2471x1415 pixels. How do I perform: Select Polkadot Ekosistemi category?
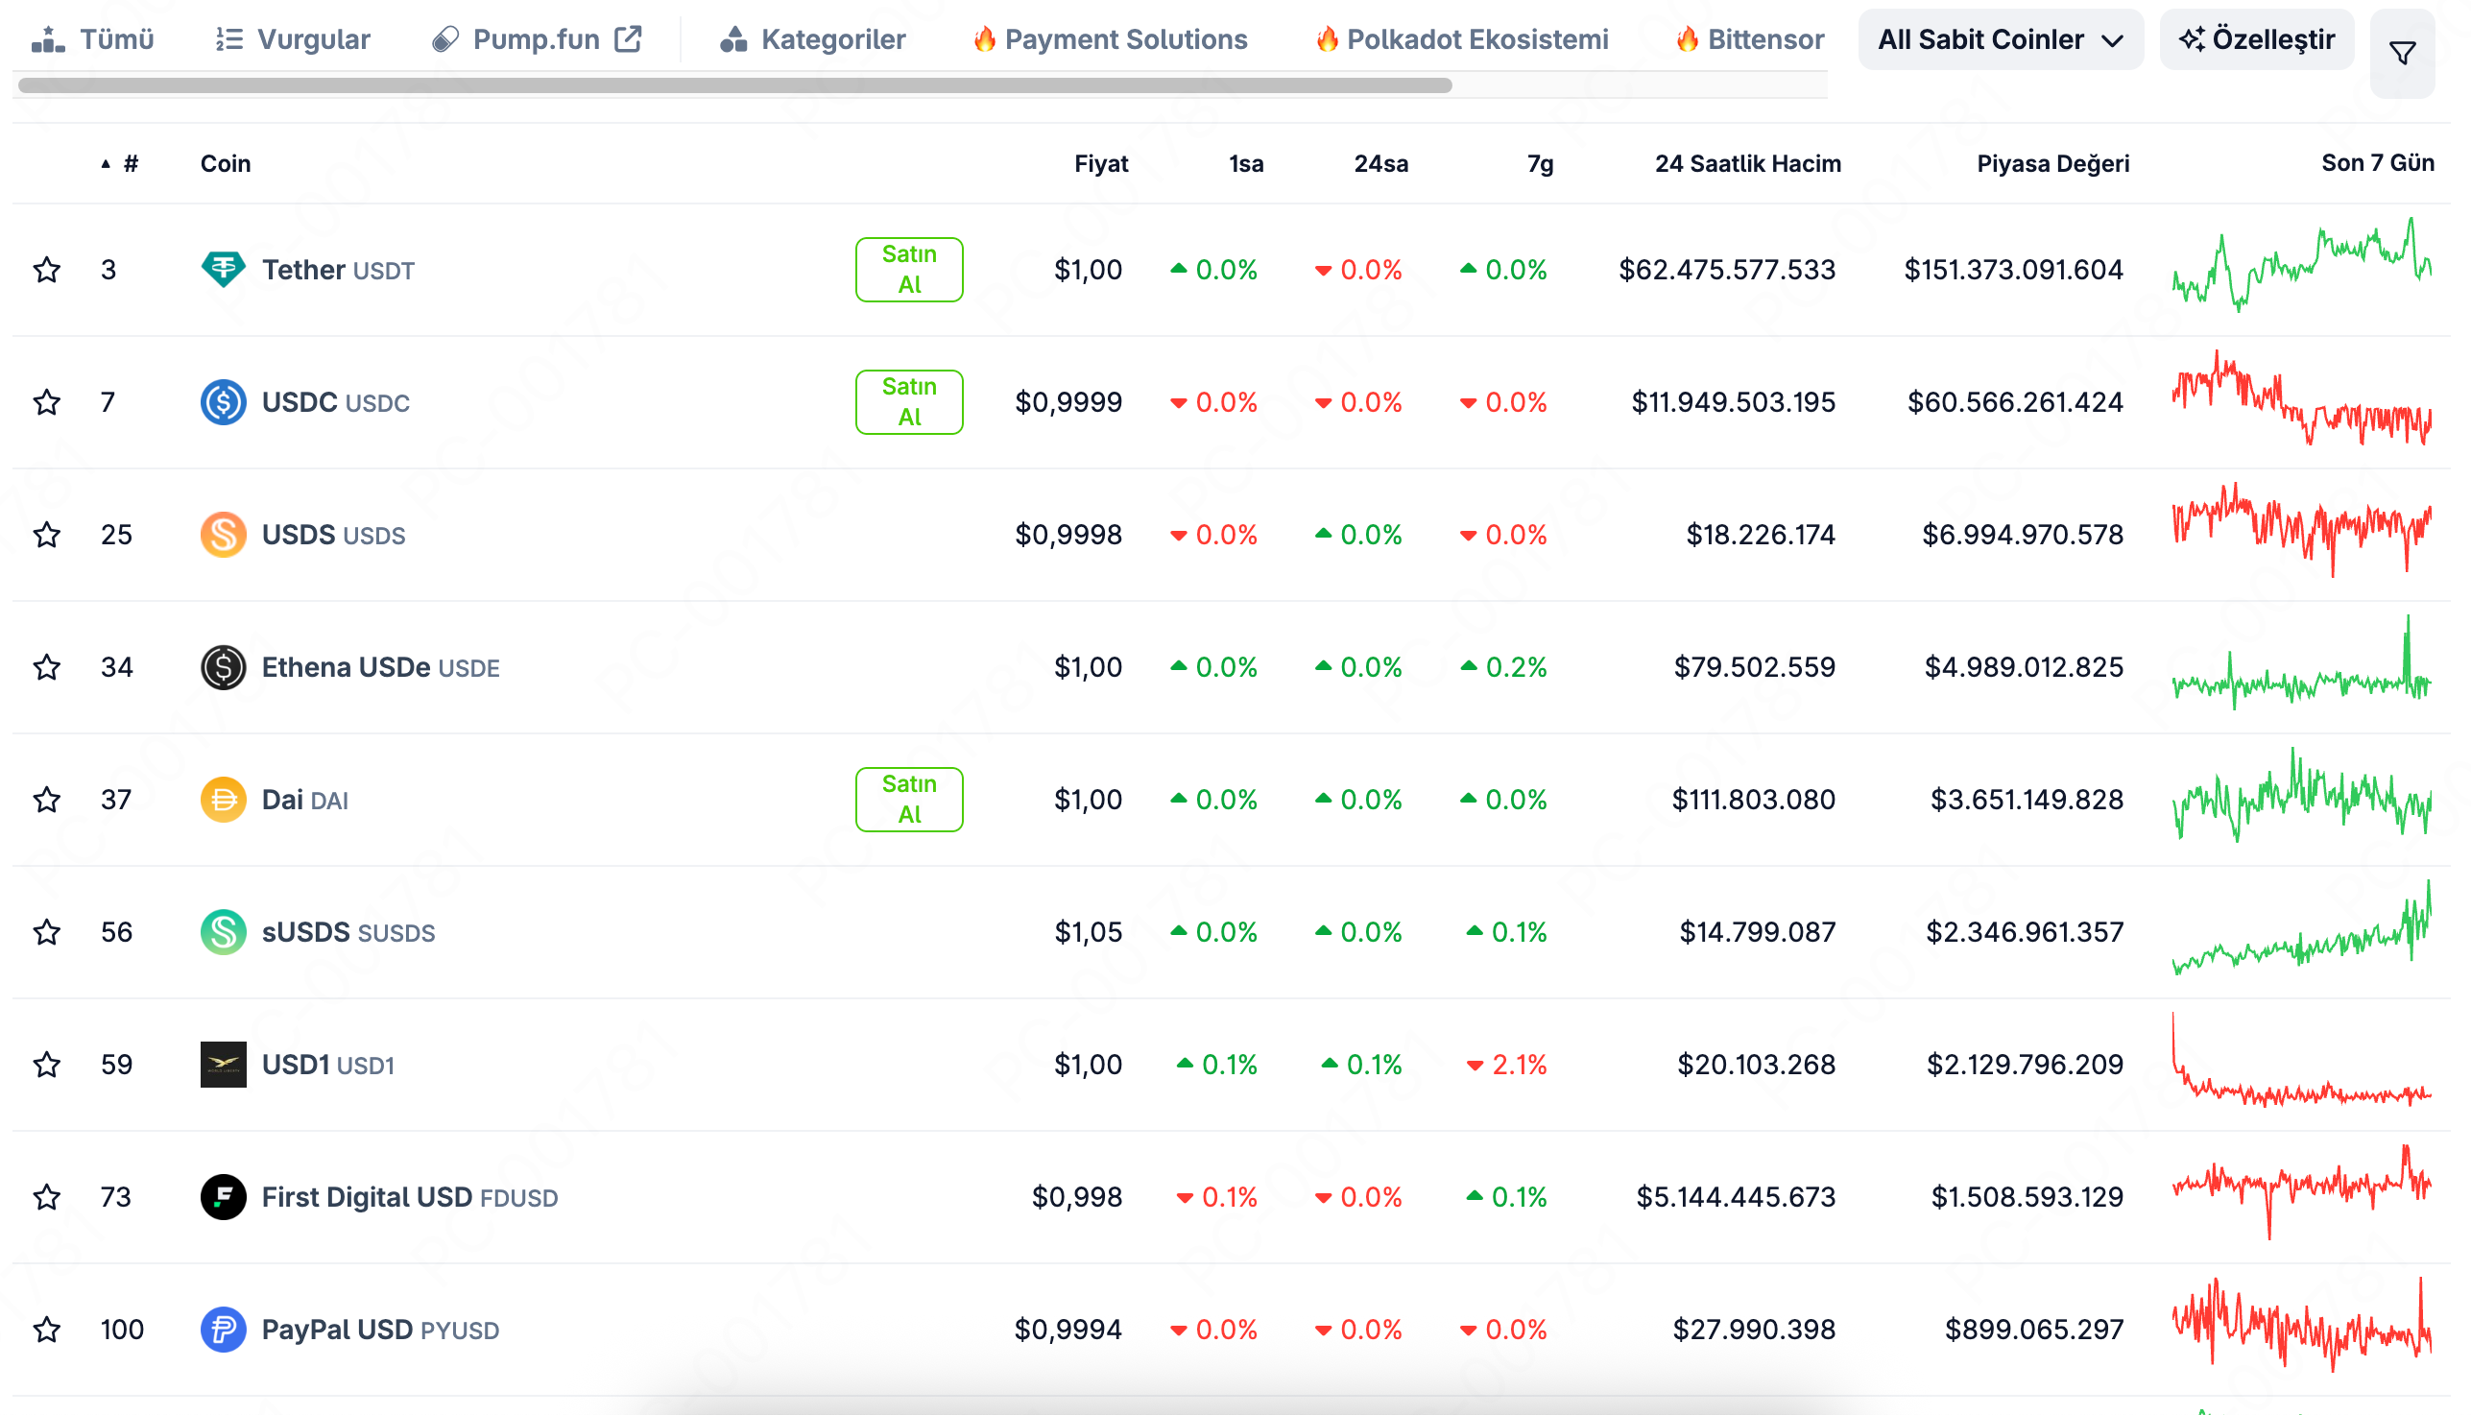click(x=1462, y=38)
